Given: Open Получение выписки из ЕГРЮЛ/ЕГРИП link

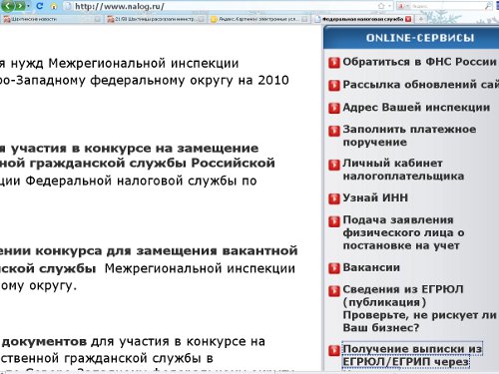Looking at the screenshot, I should click(x=412, y=355).
